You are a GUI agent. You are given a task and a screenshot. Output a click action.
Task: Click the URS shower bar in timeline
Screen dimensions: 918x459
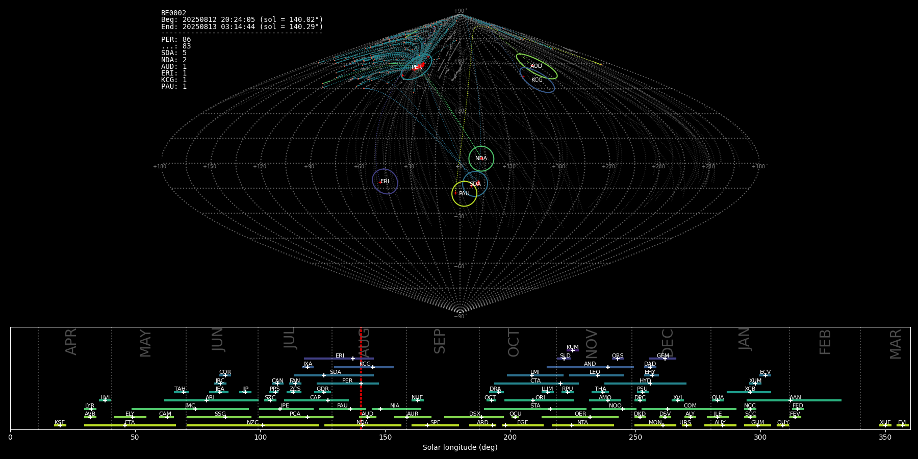click(x=686, y=425)
